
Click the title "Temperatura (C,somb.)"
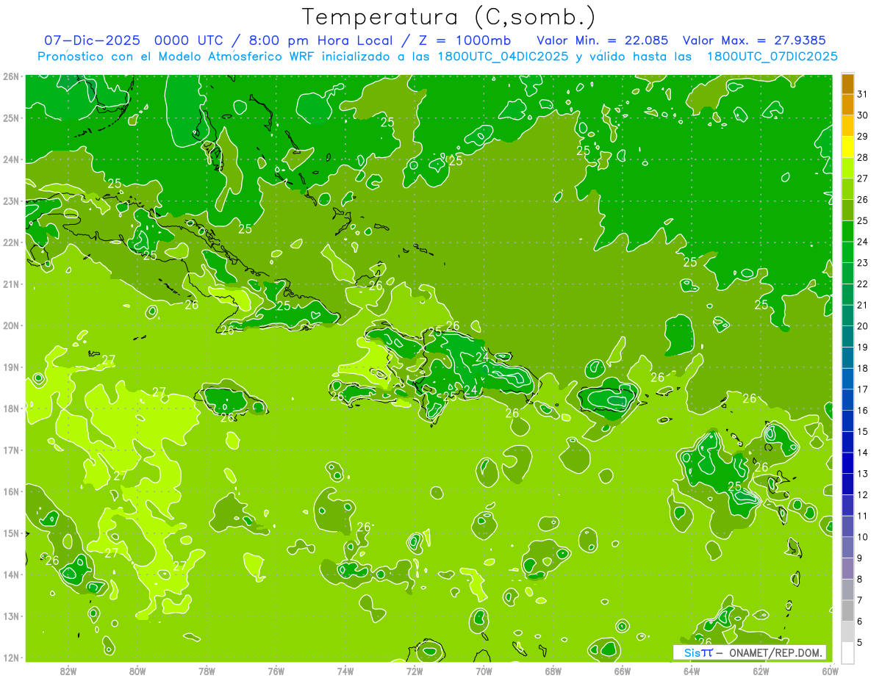pyautogui.click(x=449, y=17)
